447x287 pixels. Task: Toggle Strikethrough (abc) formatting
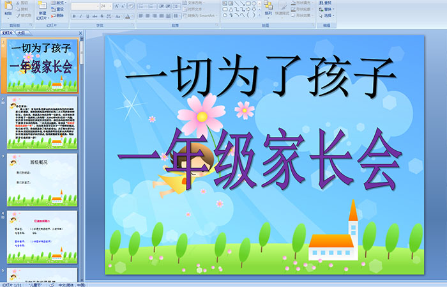click(x=95, y=16)
